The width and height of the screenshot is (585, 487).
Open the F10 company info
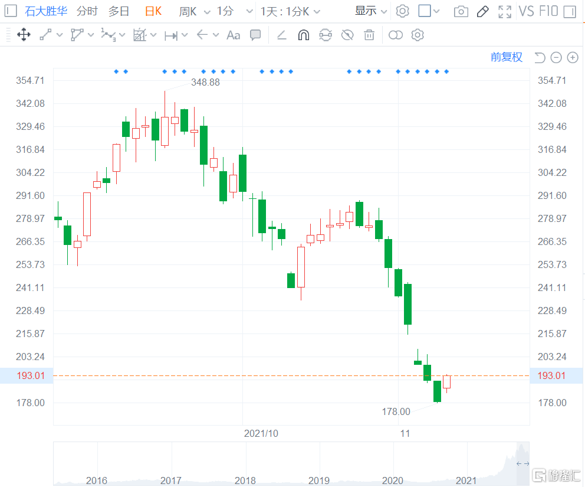[548, 12]
